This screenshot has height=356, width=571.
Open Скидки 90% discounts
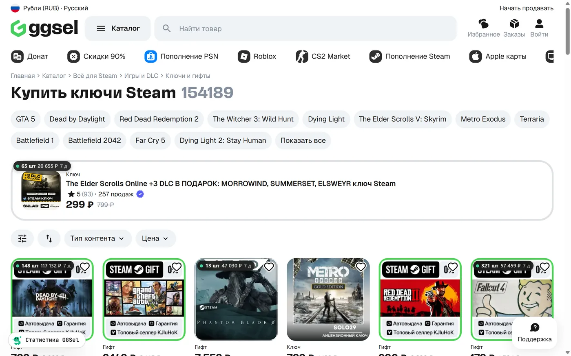coord(96,57)
